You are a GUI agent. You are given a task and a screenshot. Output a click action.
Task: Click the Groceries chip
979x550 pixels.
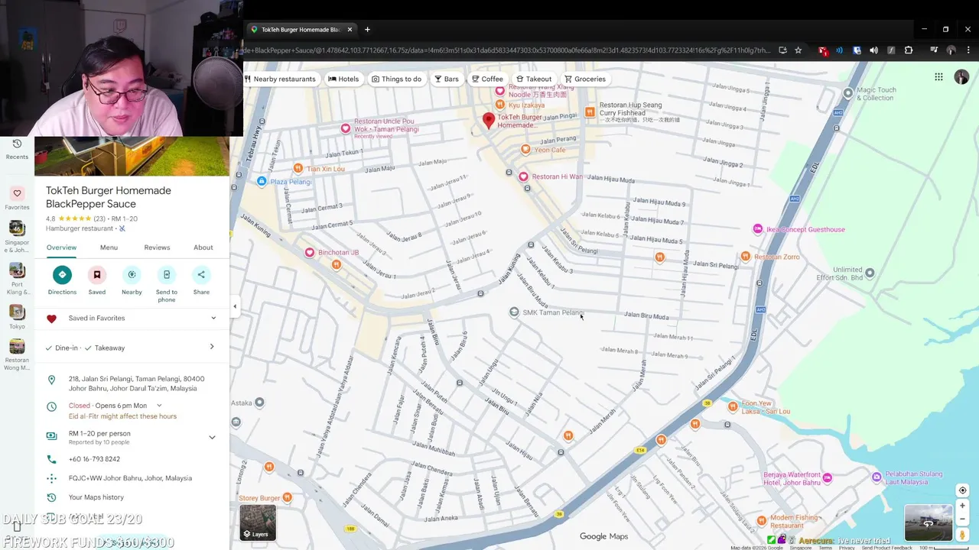pos(585,79)
